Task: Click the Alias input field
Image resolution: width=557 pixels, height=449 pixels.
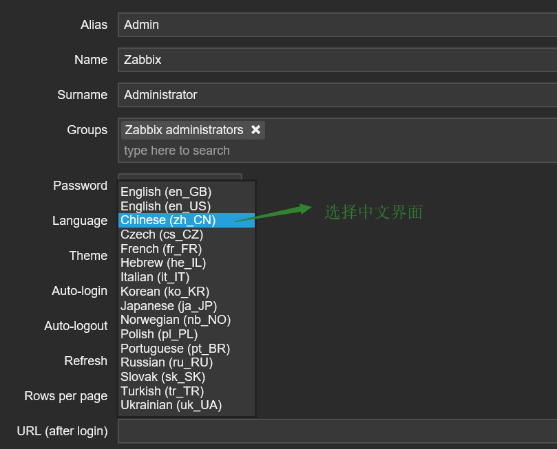Action: 337,25
